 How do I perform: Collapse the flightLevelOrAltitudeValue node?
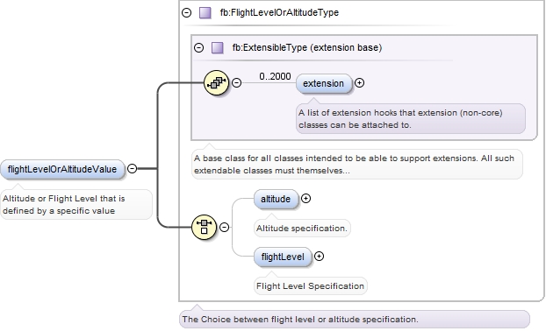tap(132, 168)
